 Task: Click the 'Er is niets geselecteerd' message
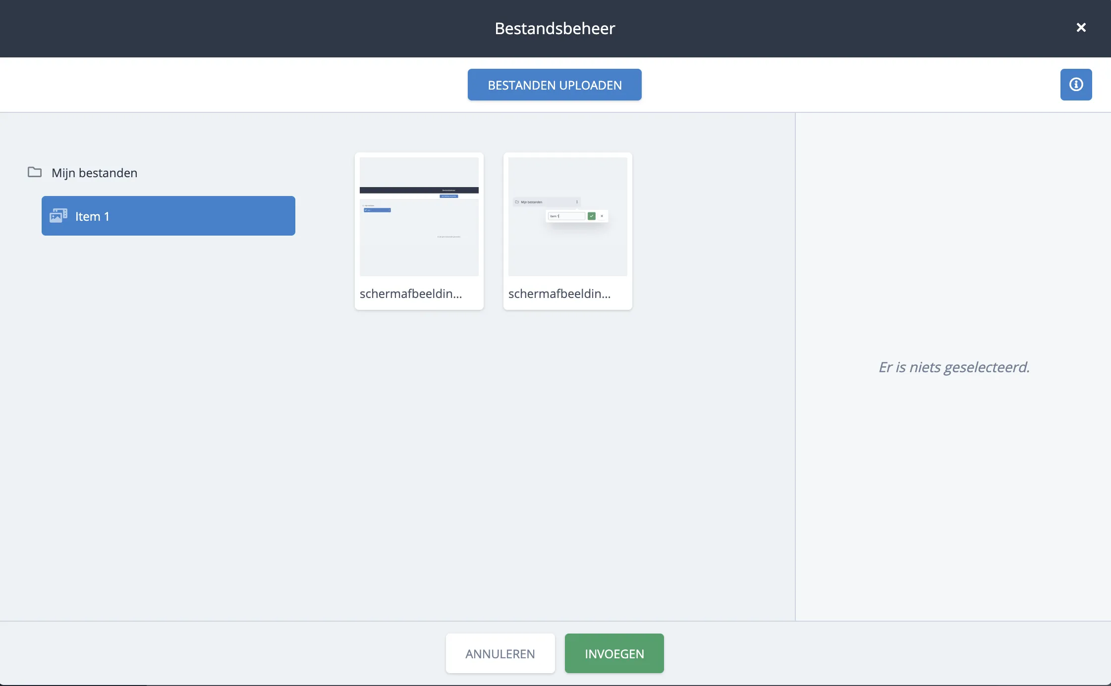(954, 367)
